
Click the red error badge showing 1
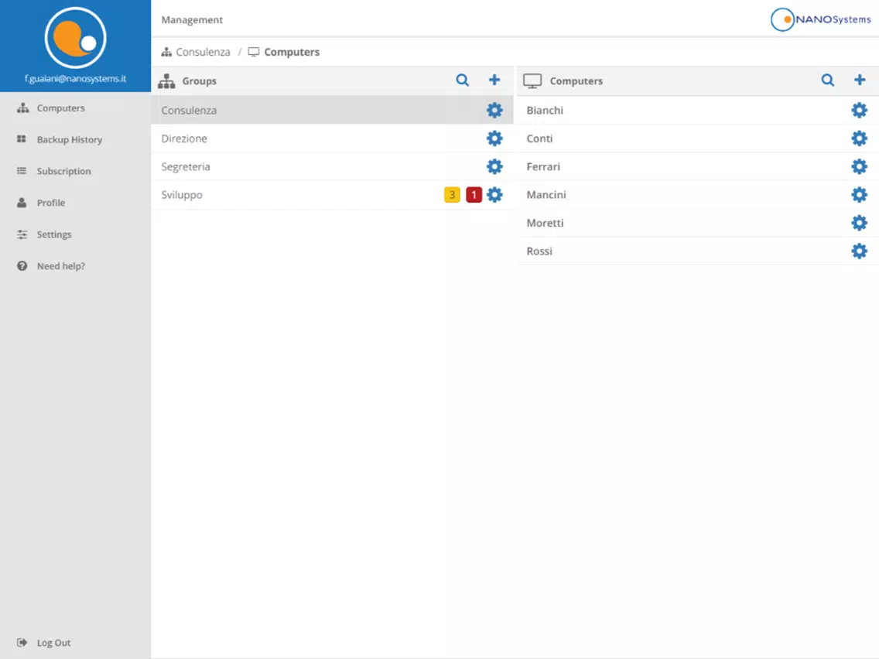coord(474,194)
